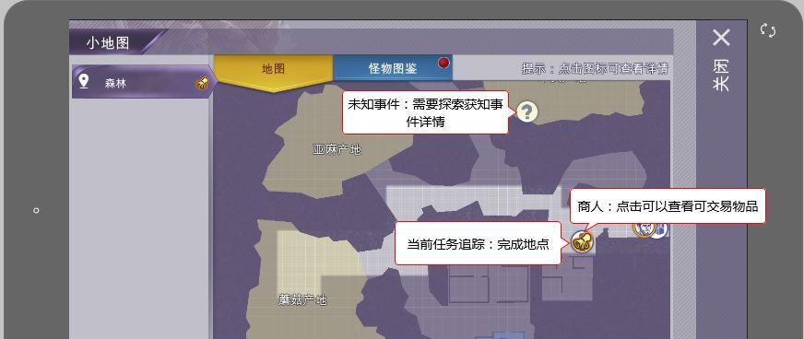Open the 怪物图鉴 tab
804x339 pixels.
pos(393,68)
